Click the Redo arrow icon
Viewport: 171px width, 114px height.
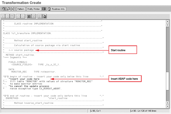click(x=23, y=16)
